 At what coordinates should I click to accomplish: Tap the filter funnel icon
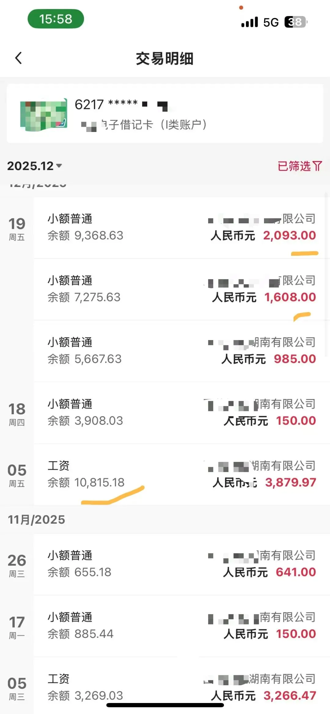(x=317, y=166)
